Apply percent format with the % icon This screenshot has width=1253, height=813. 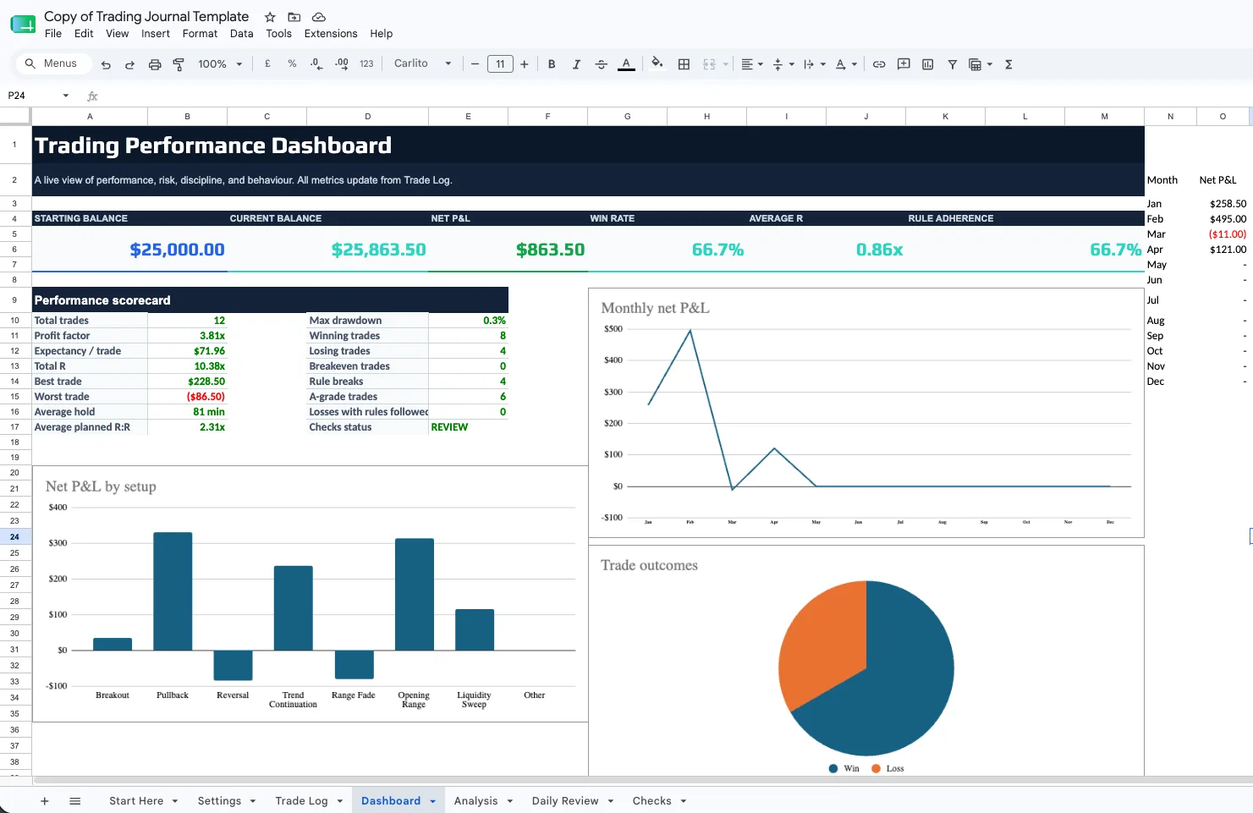point(292,64)
